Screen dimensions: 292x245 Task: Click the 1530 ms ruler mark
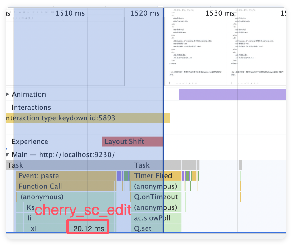pyautogui.click(x=220, y=13)
